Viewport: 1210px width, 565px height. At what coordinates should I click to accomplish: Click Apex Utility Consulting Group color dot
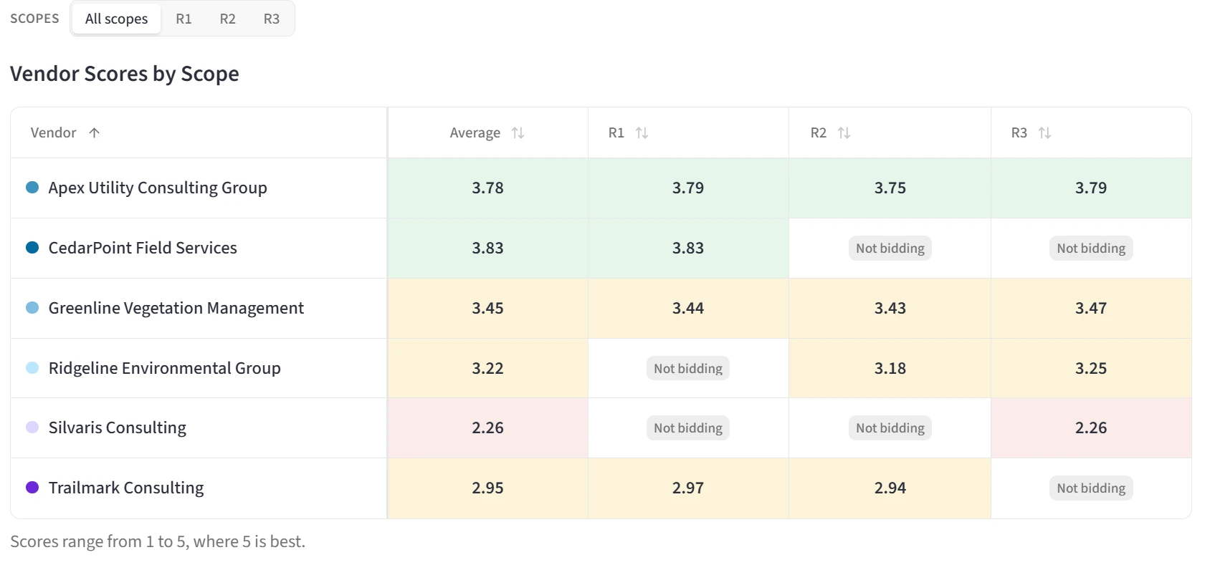click(x=32, y=188)
